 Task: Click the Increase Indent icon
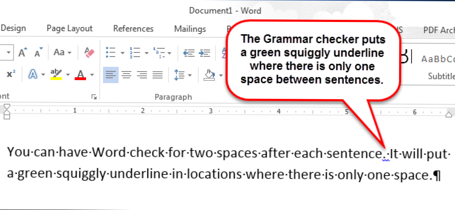204,53
